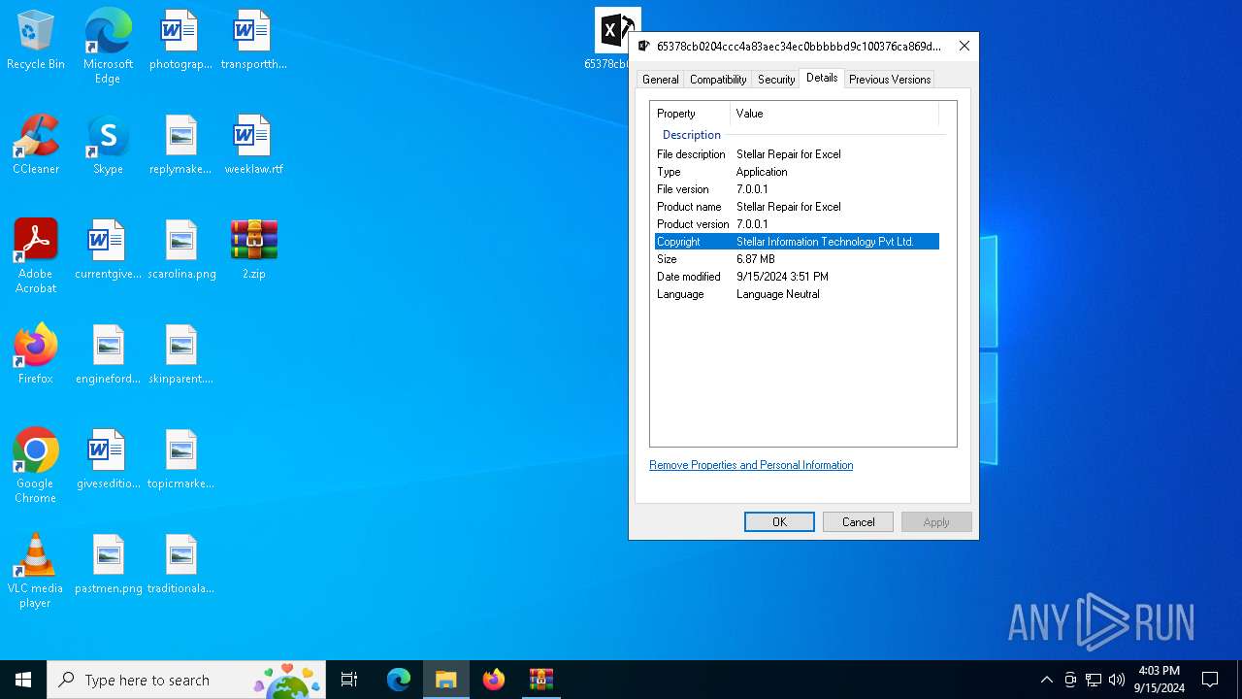Viewport: 1242px width, 699px height.
Task: Switch to the Security tab
Action: pyautogui.click(x=776, y=80)
